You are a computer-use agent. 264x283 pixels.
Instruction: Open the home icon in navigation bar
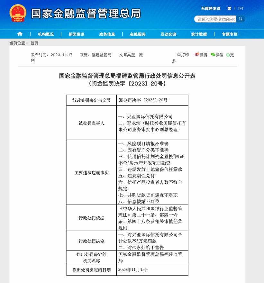20,34
